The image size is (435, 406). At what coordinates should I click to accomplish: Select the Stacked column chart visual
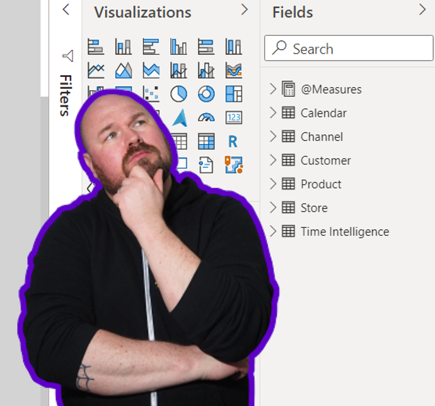click(x=124, y=46)
